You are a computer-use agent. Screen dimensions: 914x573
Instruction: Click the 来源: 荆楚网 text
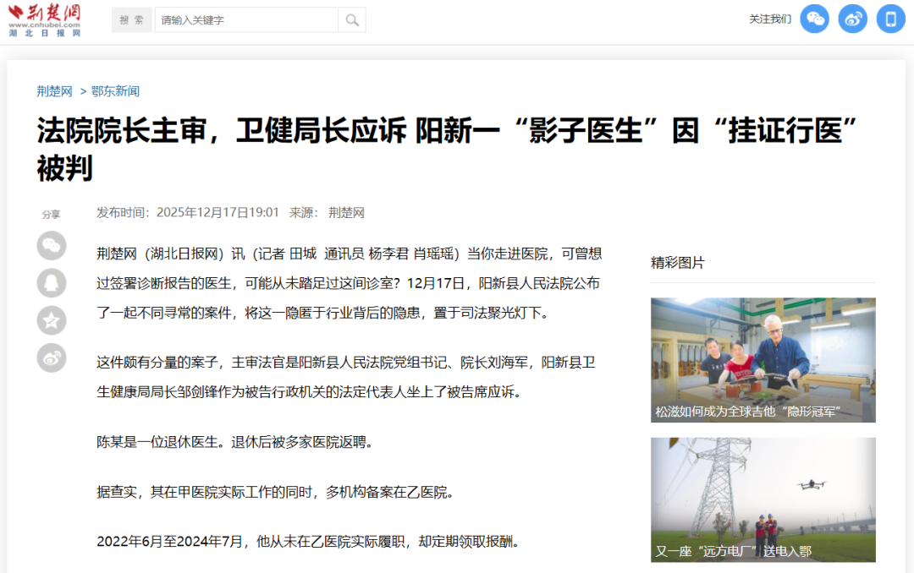[x=327, y=212]
